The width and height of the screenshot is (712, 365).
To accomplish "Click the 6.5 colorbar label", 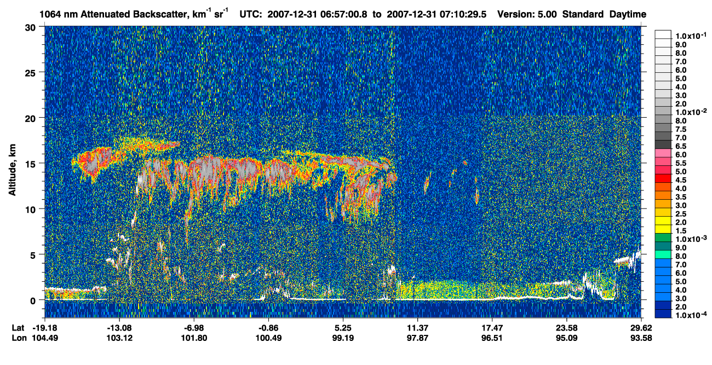I will 681,146.
